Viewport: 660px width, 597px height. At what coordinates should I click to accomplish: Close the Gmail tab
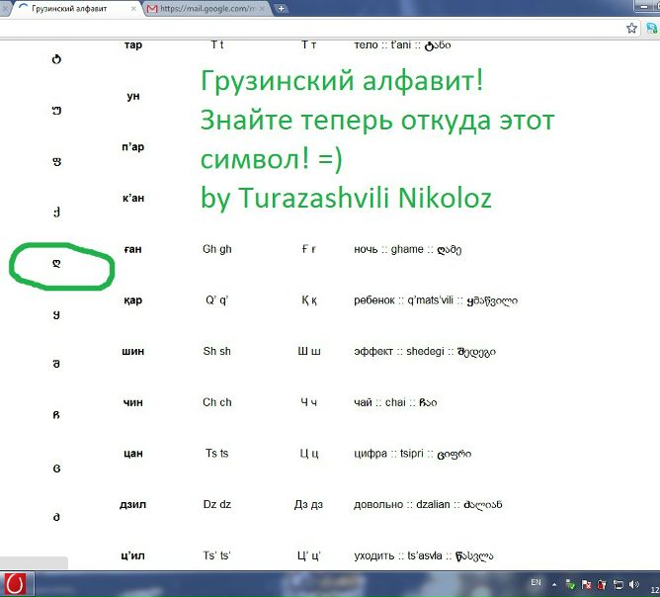(x=264, y=8)
